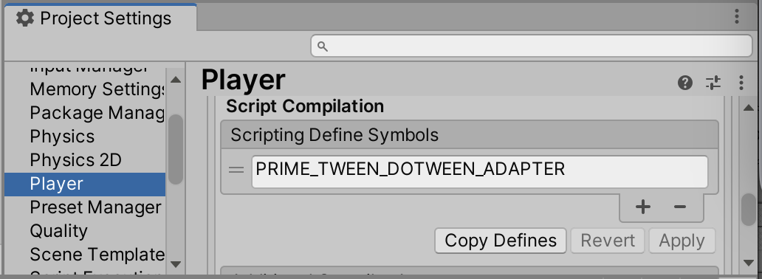Click the PRIME_TWEEN_DOTWEEN_ADAPTER symbol text field

pos(480,171)
